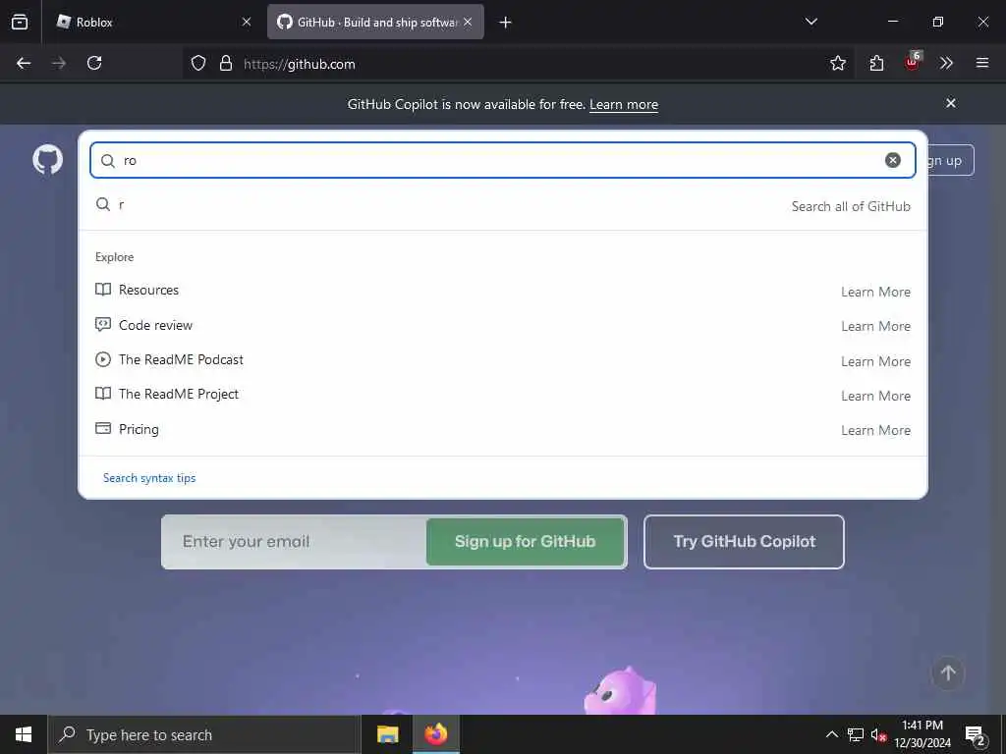Open a new browser tab
Viewport: 1006px width, 754px height.
click(505, 23)
